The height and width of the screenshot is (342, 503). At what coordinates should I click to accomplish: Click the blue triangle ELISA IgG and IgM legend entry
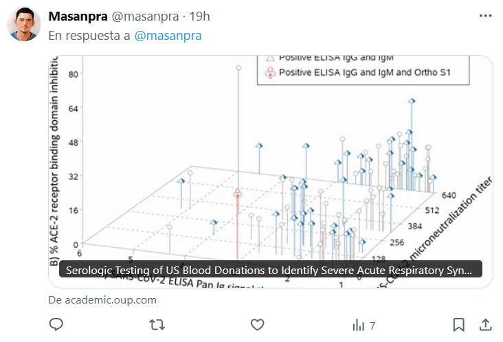(330, 58)
